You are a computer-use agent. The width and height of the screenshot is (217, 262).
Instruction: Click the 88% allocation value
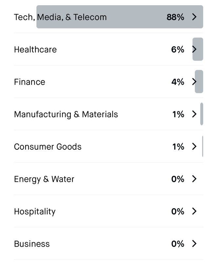[x=175, y=17]
